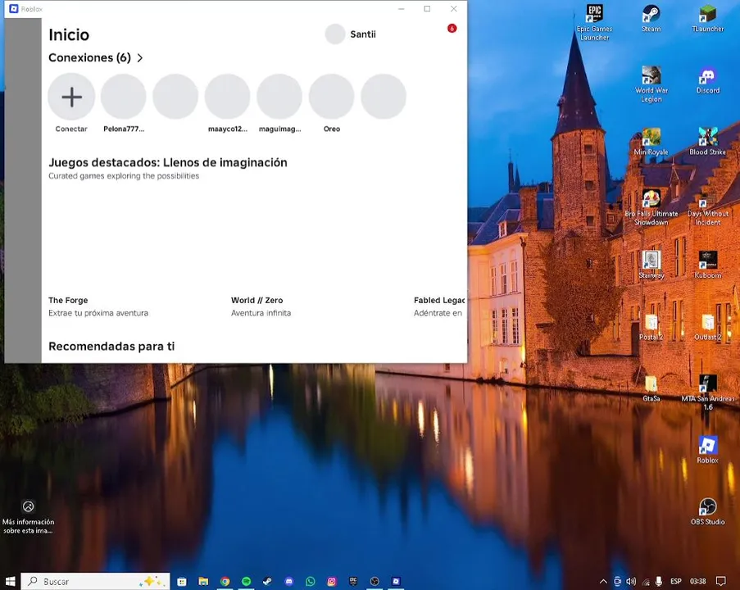Open maguimag connection avatar
Viewport: 740px width, 590px height.
pyautogui.click(x=279, y=97)
